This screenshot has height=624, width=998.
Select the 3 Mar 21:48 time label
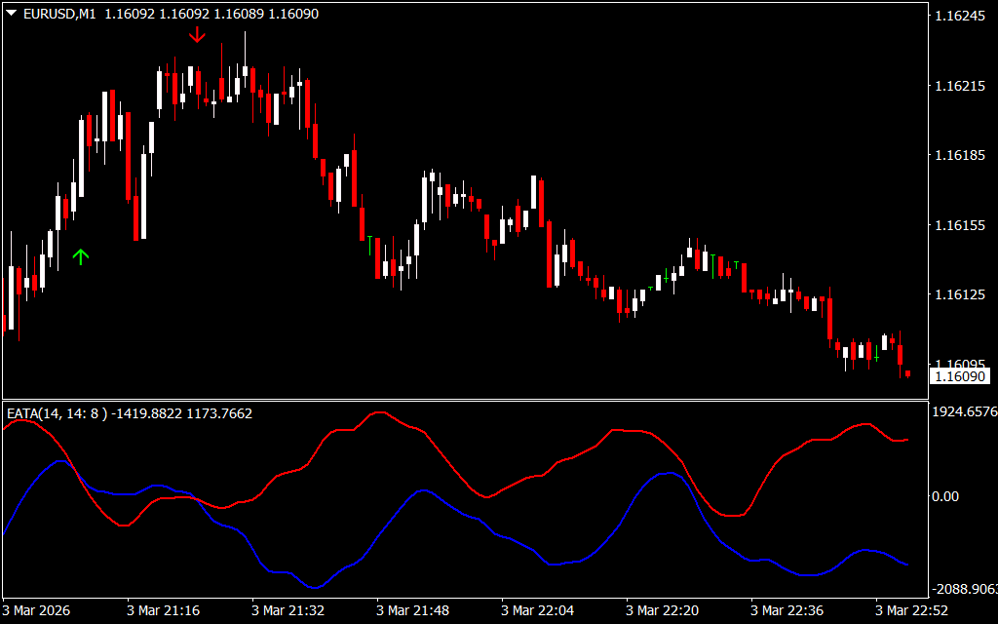[x=412, y=610]
